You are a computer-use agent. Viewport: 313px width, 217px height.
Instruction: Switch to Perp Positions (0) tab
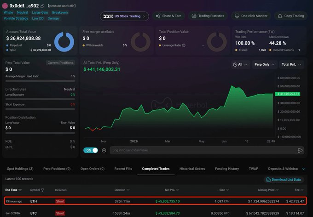tap(57, 169)
